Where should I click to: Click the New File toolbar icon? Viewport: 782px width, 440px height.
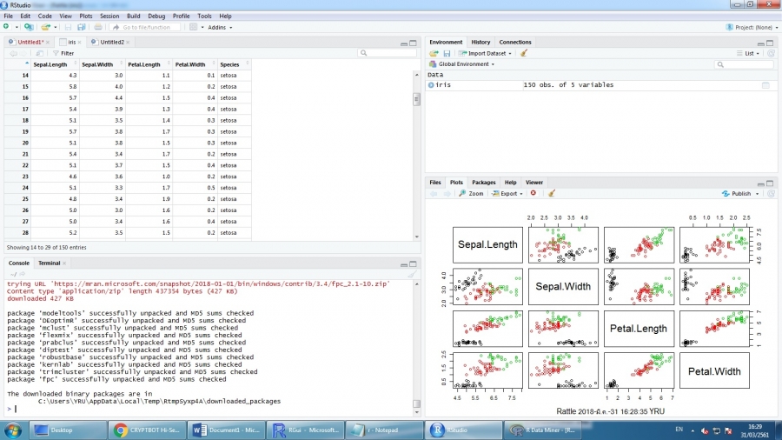click(x=6, y=27)
